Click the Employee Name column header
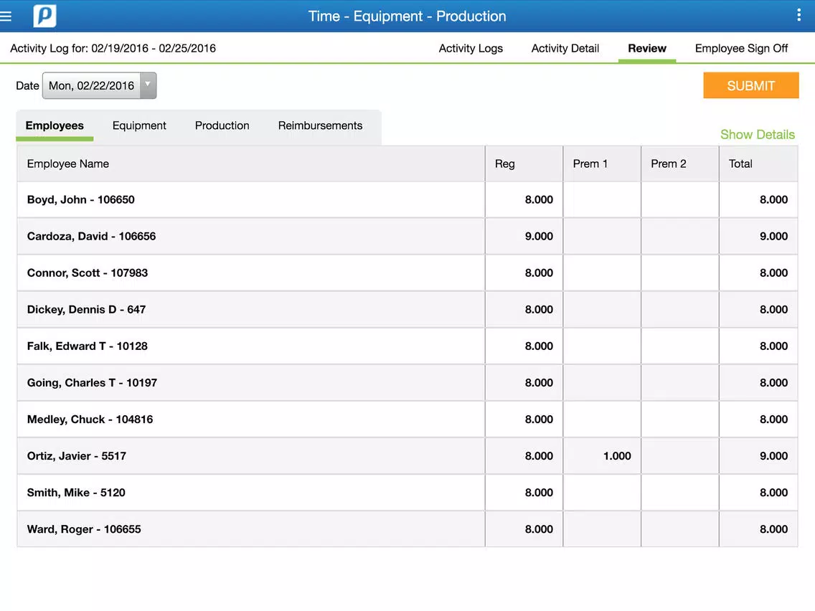The height and width of the screenshot is (611, 815). [251, 164]
